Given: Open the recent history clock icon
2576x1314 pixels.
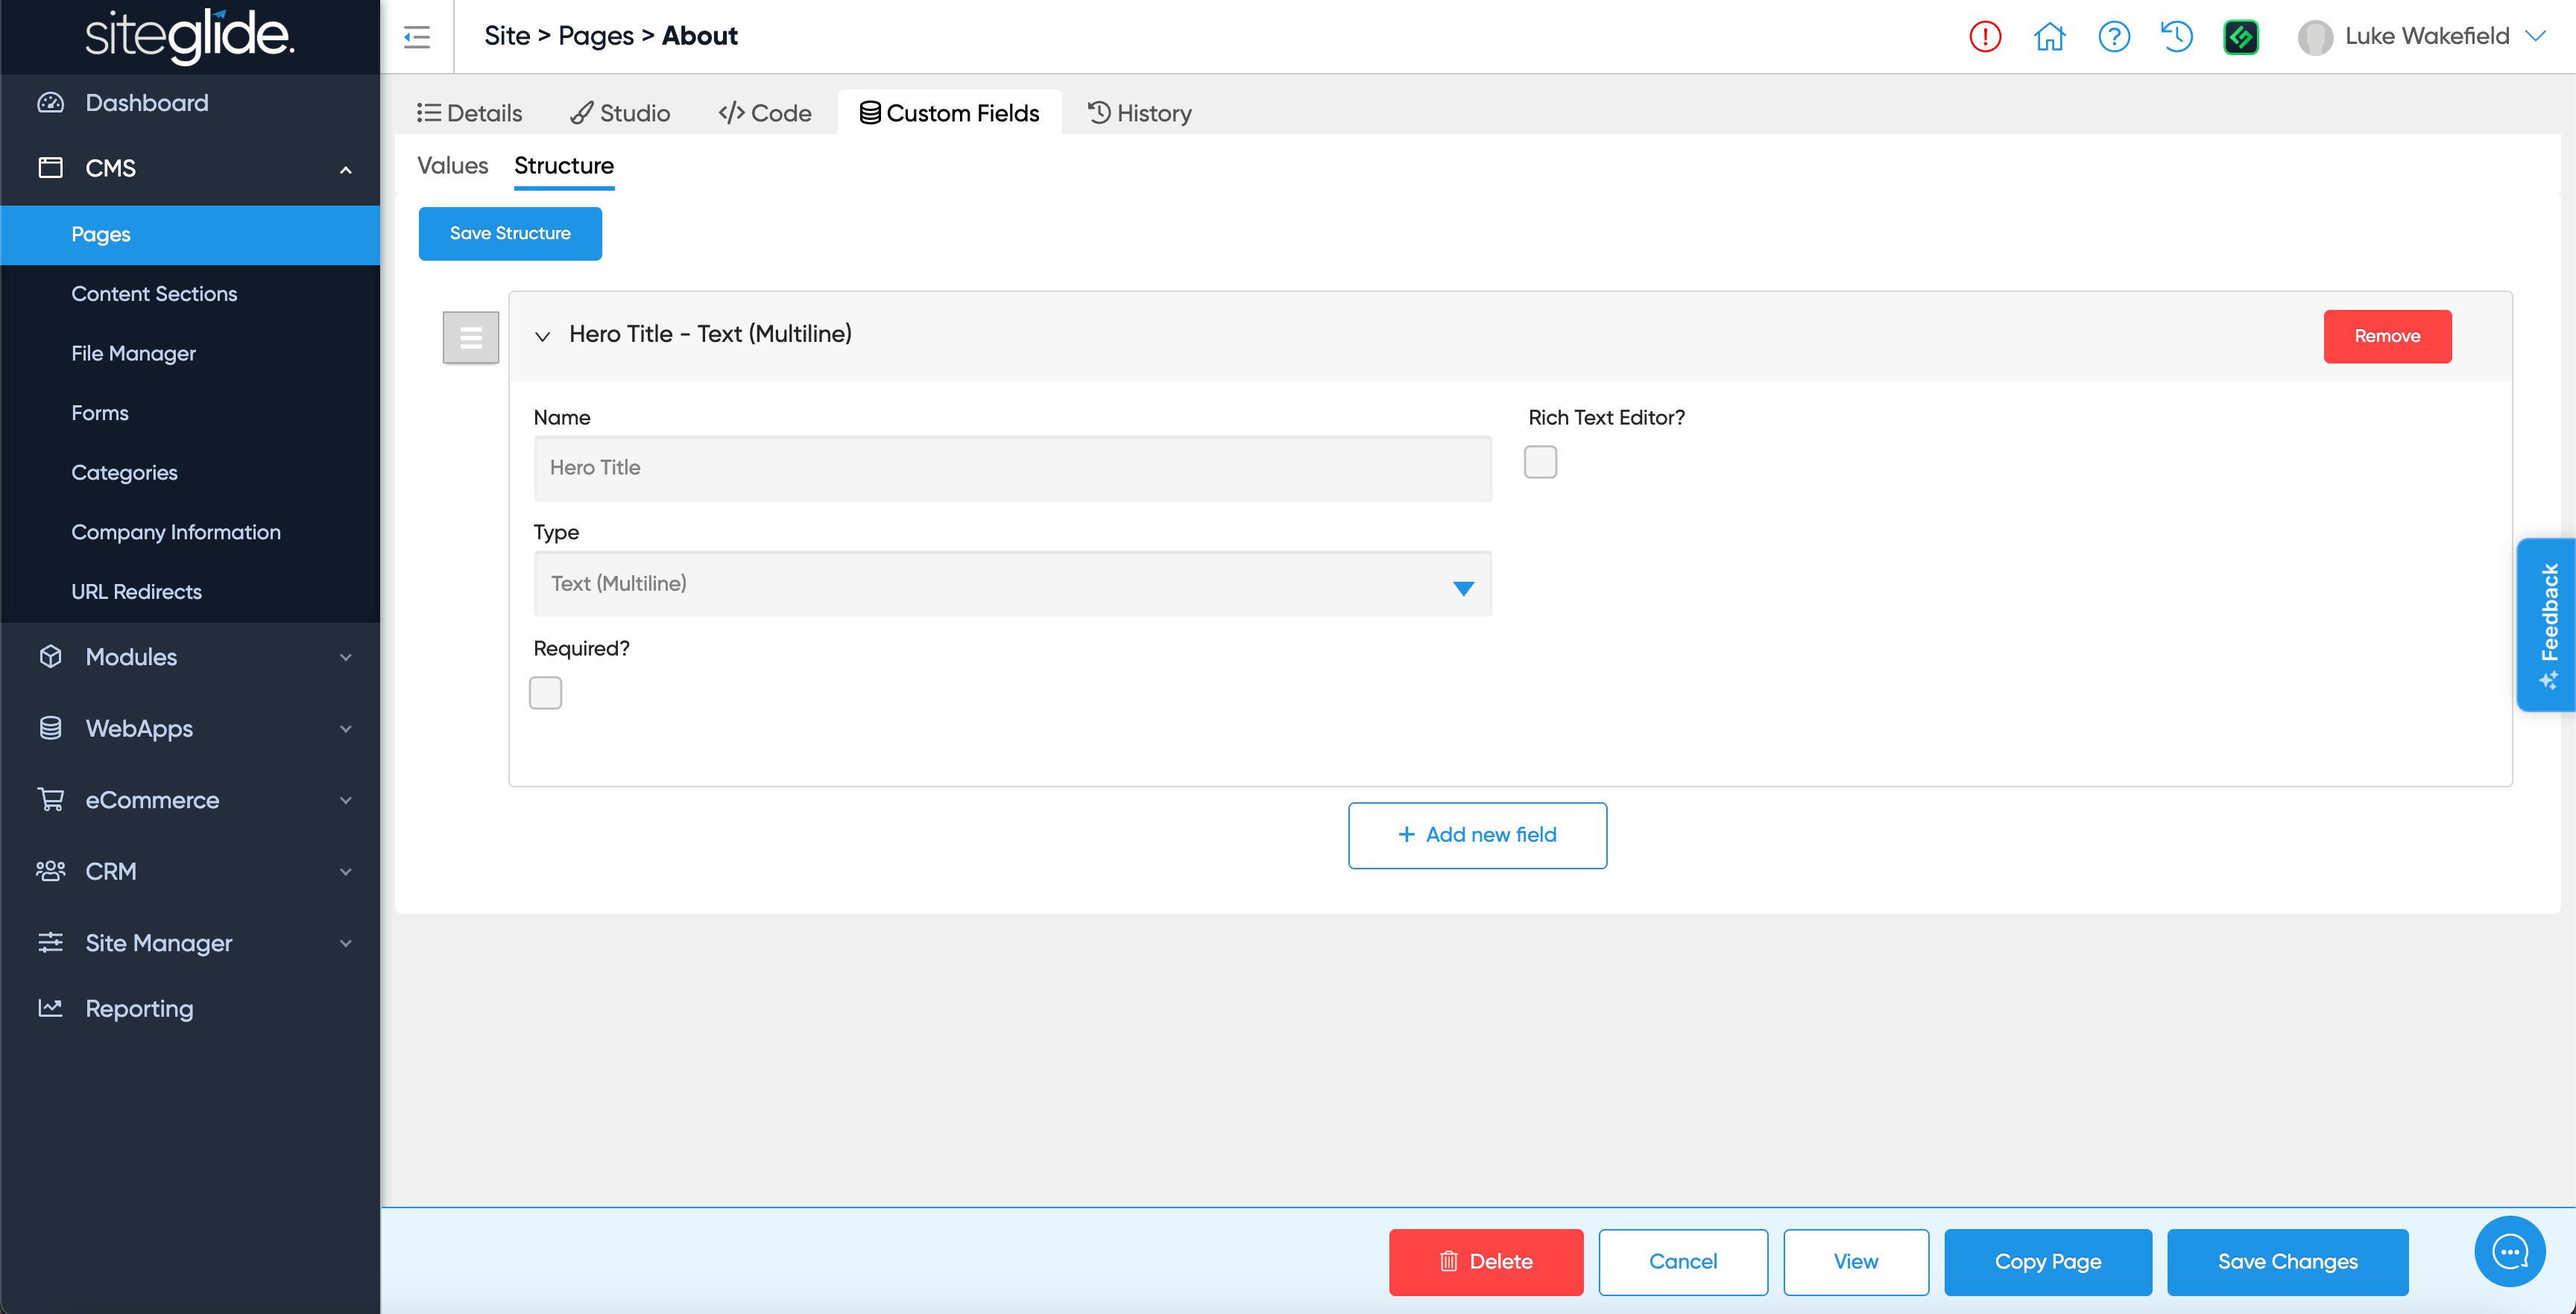Looking at the screenshot, I should click(x=2177, y=37).
